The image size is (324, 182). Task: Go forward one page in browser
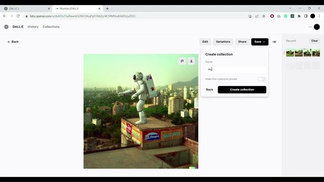(11, 16)
